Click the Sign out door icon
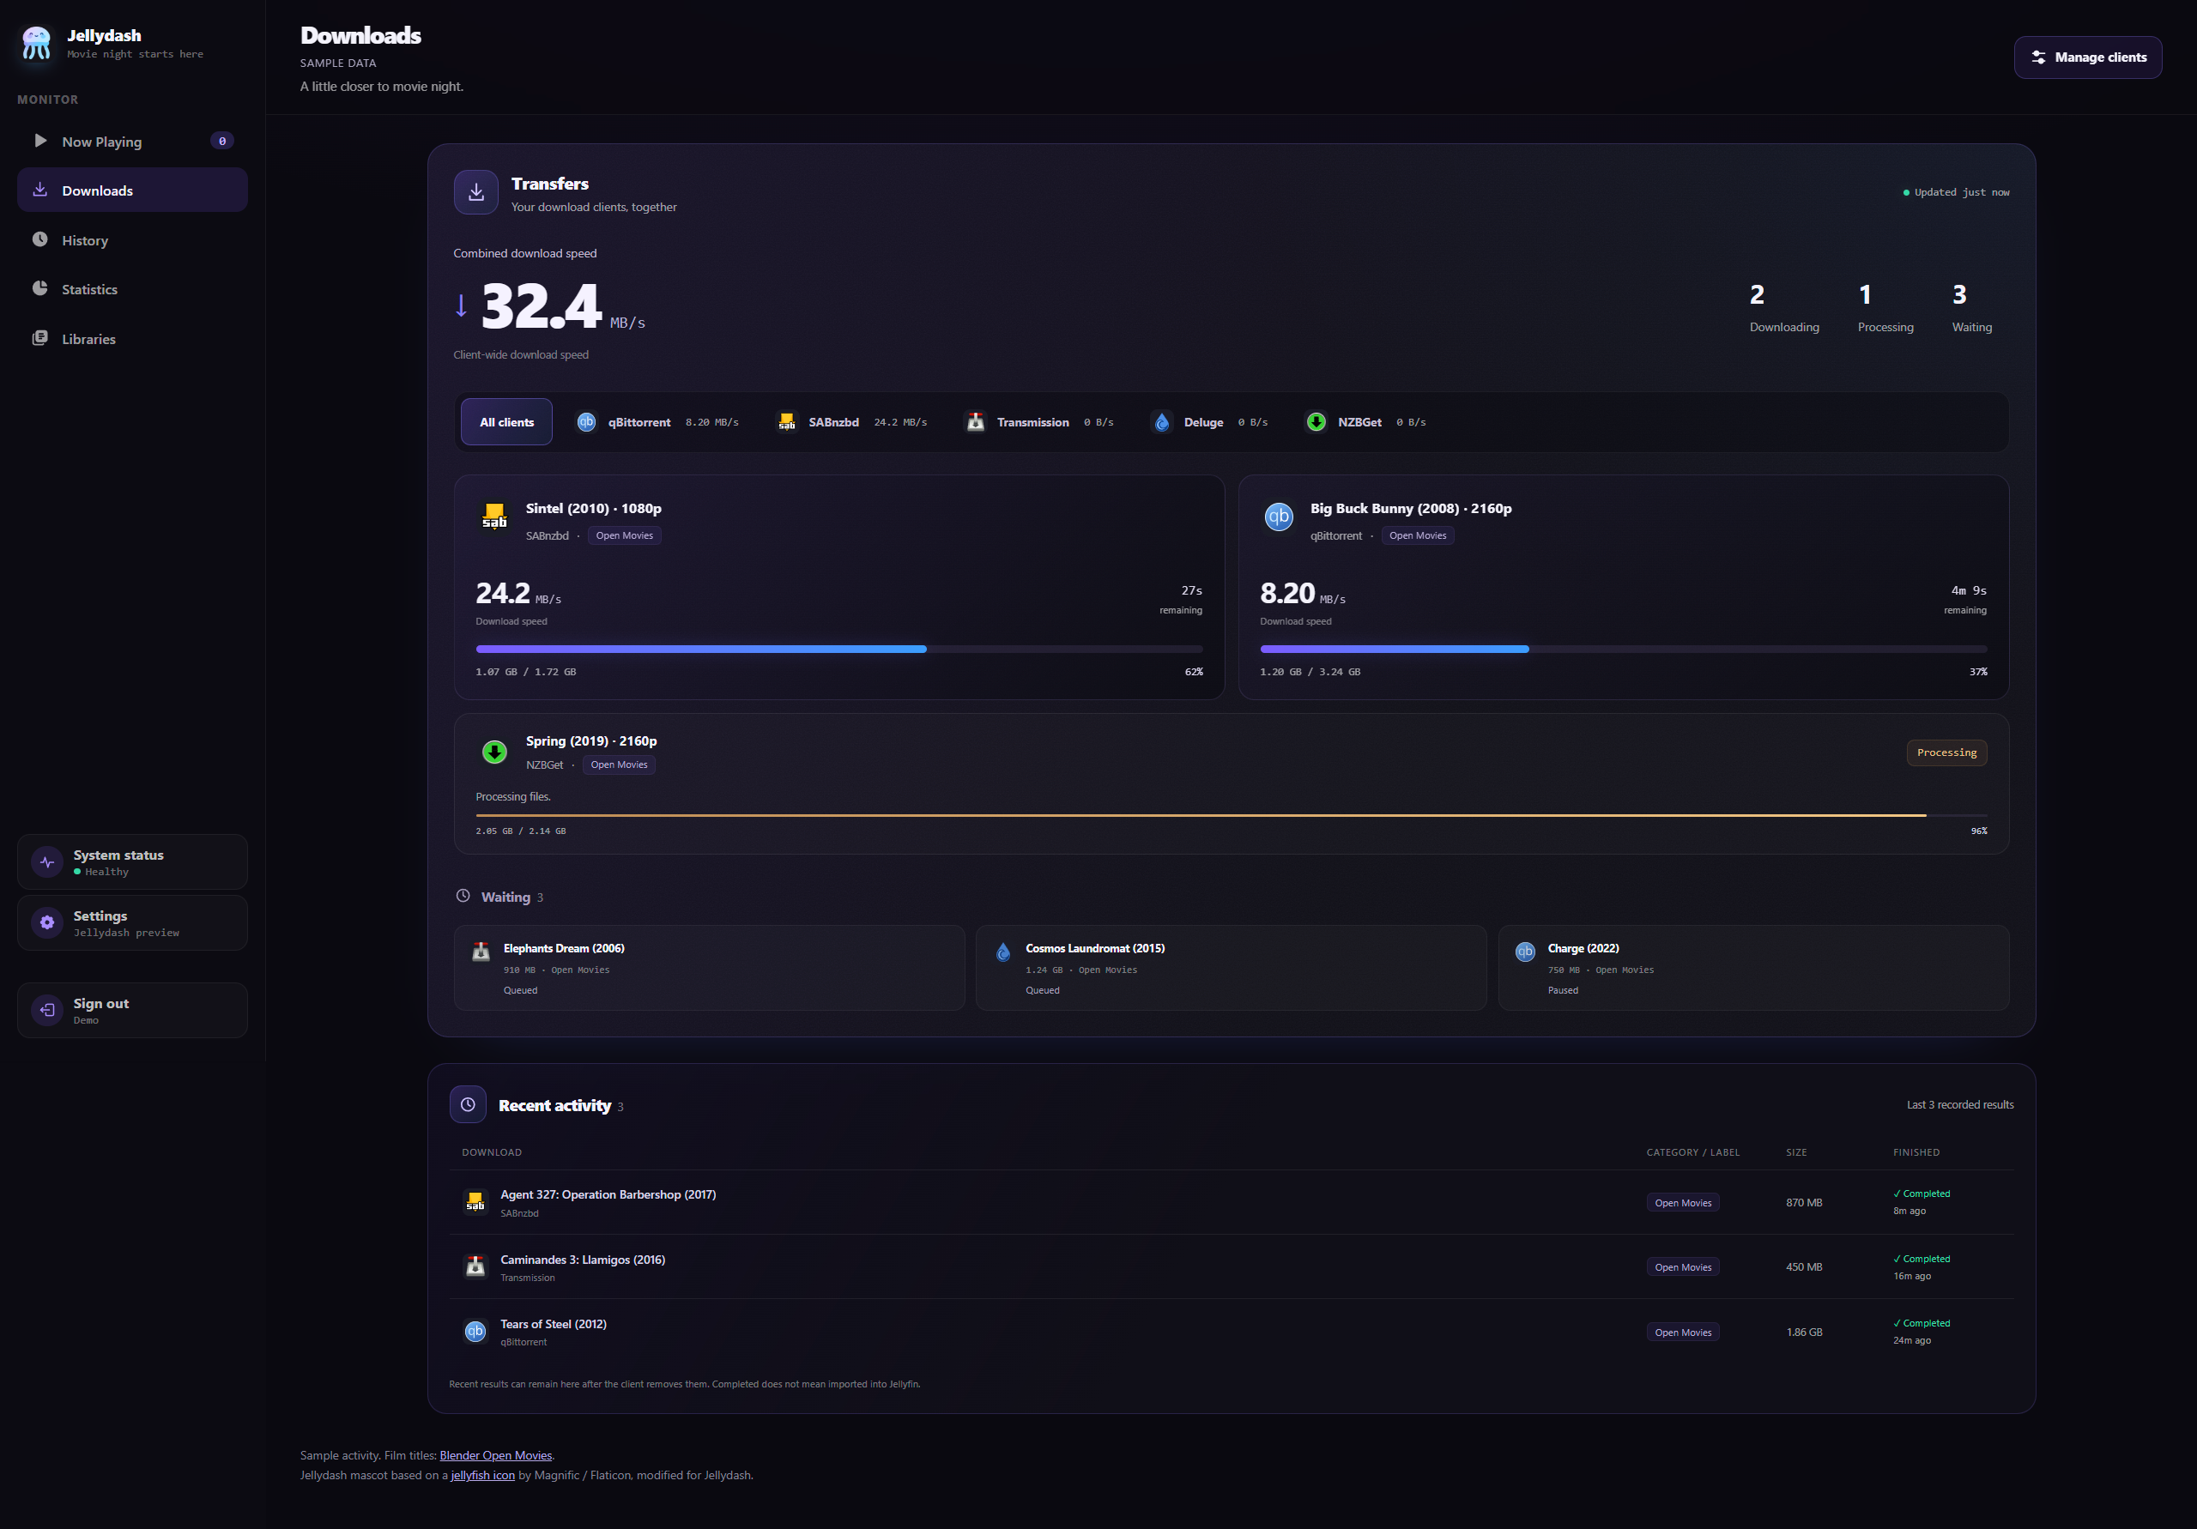Image resolution: width=2197 pixels, height=1529 pixels. 47,1011
